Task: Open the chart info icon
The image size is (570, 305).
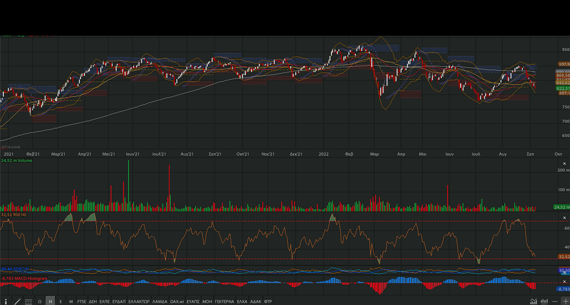Action: 6,301
